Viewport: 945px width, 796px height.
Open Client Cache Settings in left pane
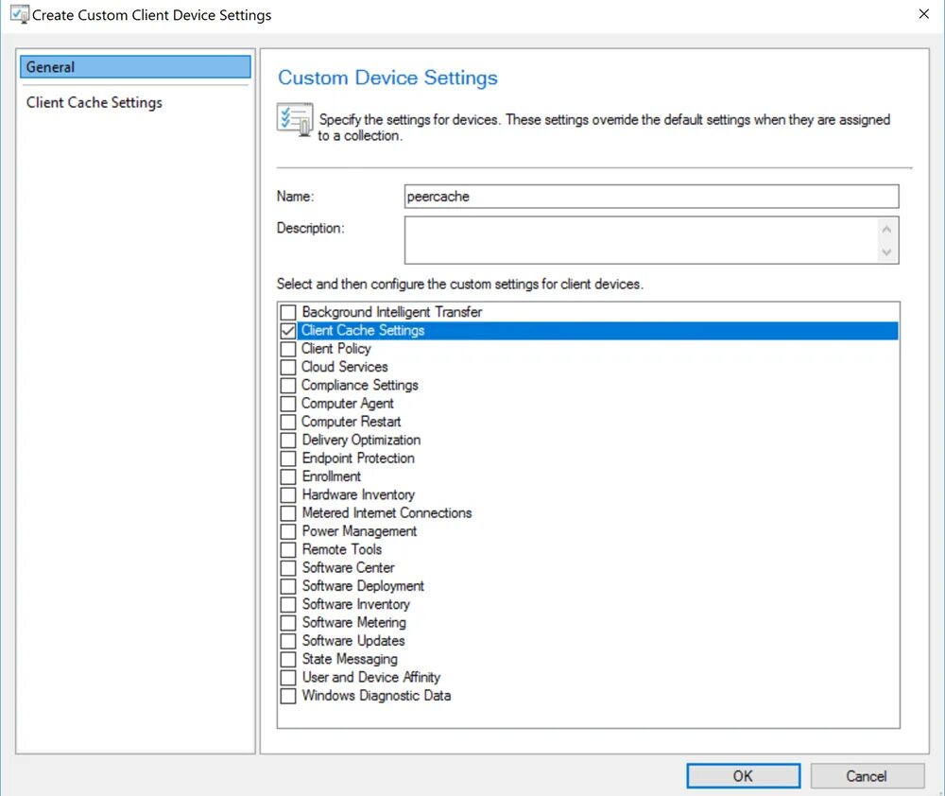[x=94, y=102]
